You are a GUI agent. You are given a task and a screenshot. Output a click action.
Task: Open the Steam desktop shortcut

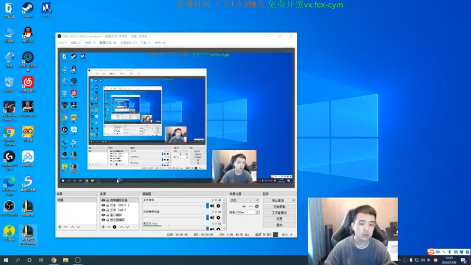tap(28, 10)
